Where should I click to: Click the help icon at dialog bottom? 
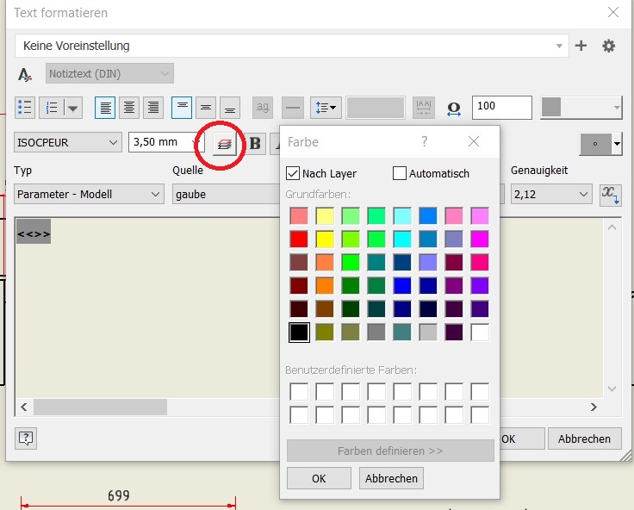(26, 438)
